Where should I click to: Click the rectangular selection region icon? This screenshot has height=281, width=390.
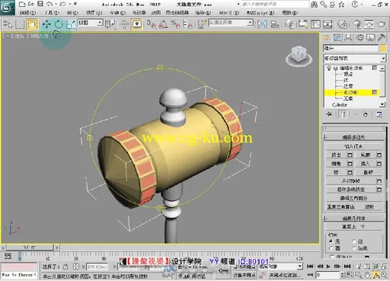click(21, 24)
